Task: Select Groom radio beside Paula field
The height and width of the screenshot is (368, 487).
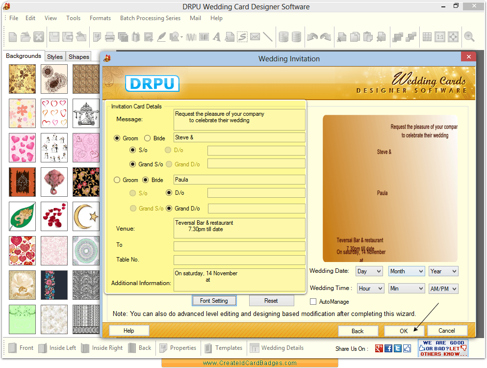Action: click(117, 180)
